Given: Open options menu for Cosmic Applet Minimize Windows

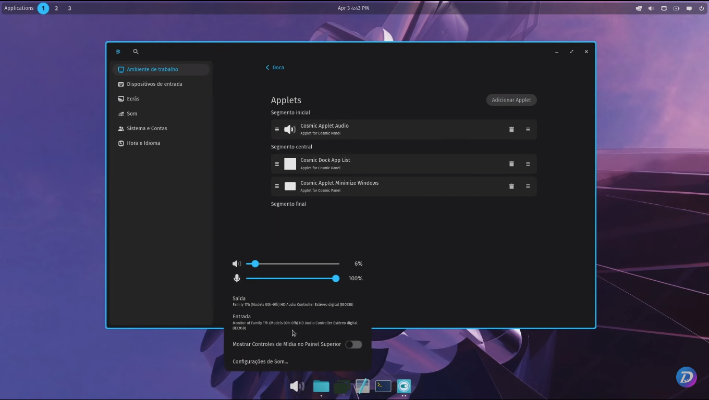Looking at the screenshot, I should pos(528,186).
